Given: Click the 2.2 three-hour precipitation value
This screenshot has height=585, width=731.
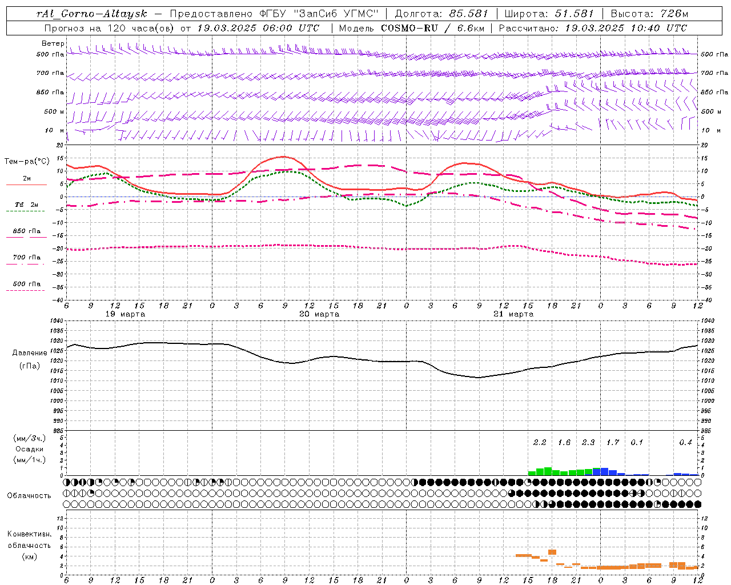Looking at the screenshot, I should point(540,443).
